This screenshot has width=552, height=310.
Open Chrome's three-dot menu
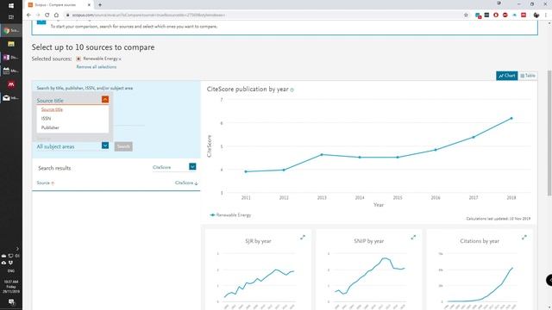[546, 15]
